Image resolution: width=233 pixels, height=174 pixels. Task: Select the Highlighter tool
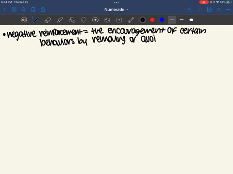(x=60, y=20)
